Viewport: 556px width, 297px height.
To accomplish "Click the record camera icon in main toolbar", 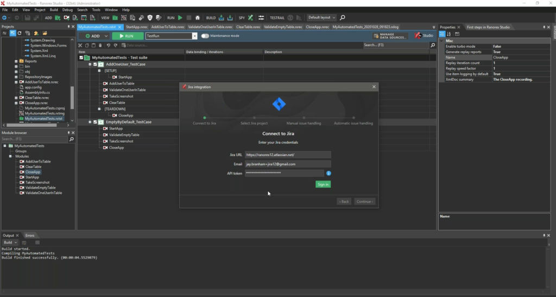I will (66, 17).
